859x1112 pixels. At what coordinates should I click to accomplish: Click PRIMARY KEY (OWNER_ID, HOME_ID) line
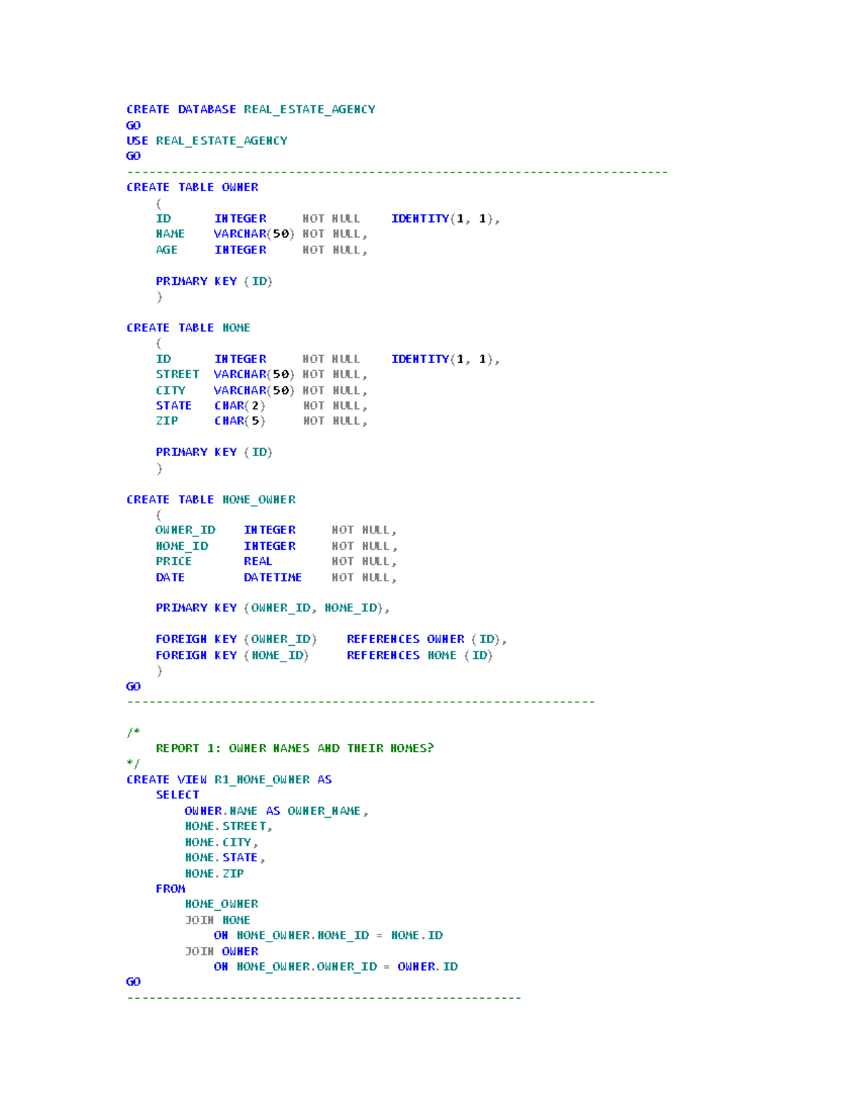click(x=272, y=607)
